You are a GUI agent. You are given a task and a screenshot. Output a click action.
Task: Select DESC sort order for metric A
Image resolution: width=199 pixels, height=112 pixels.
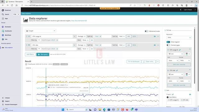pyautogui.click(x=134, y=36)
